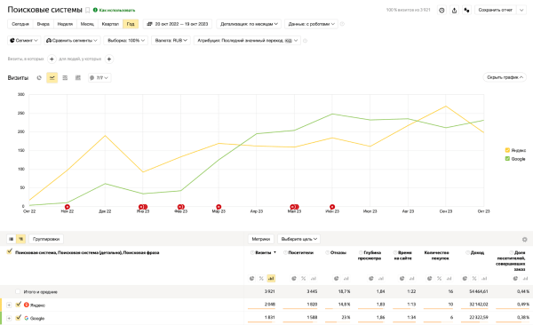The height and width of the screenshot is (325, 533).
Task: Bookmark the Поисковые системы report
Action: [x=87, y=10]
